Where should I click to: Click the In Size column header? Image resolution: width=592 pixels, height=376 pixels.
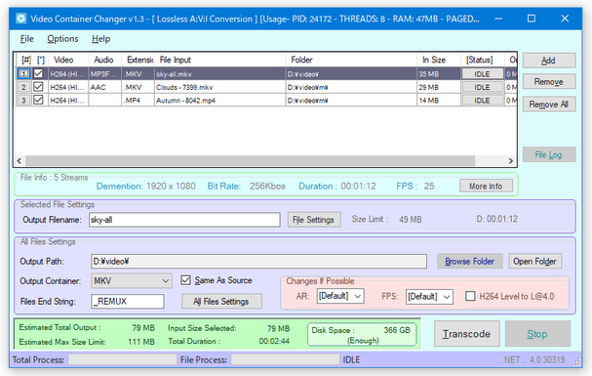click(439, 60)
